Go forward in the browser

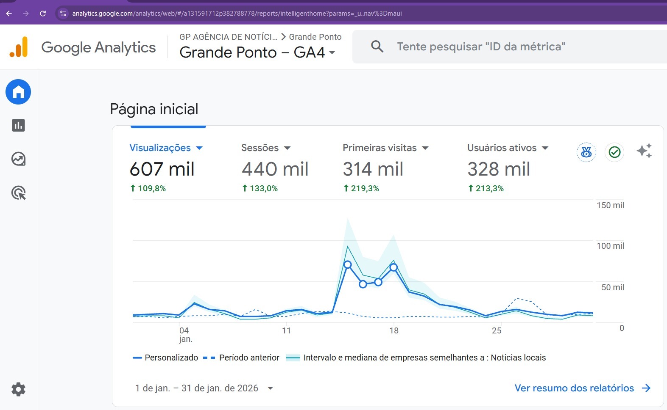(26, 14)
